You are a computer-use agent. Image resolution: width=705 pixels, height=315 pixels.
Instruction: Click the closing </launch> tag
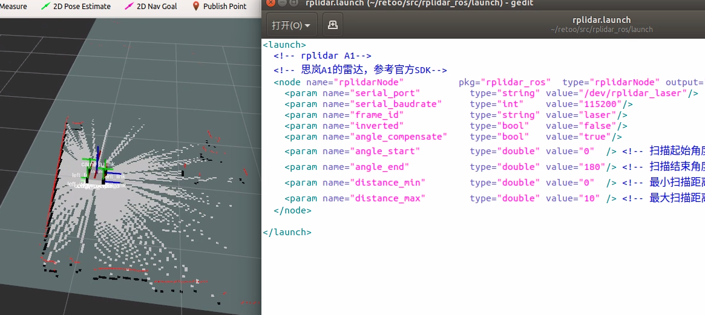(287, 232)
